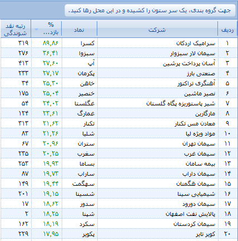
Task: Select company شیر پاستوریزه پگاه گلستان
Action: click(x=181, y=104)
